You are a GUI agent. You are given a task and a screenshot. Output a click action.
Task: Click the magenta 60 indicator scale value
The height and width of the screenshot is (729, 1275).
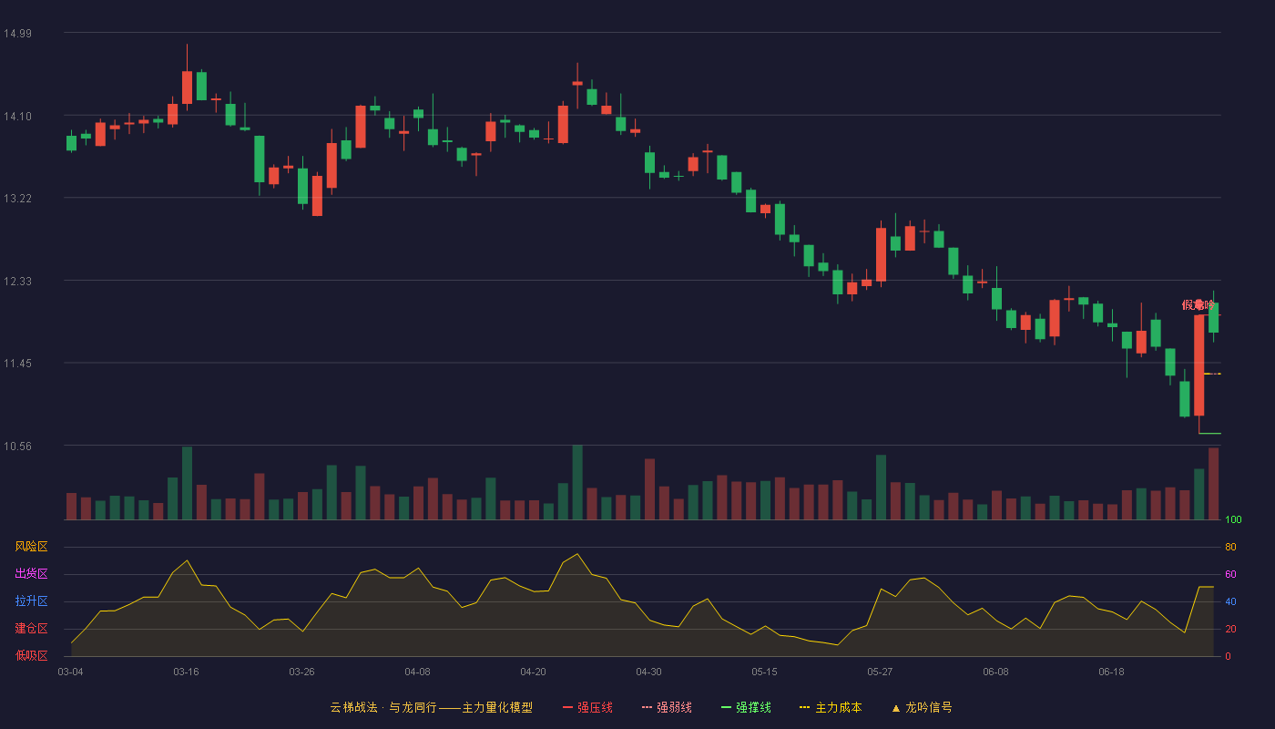point(1230,575)
